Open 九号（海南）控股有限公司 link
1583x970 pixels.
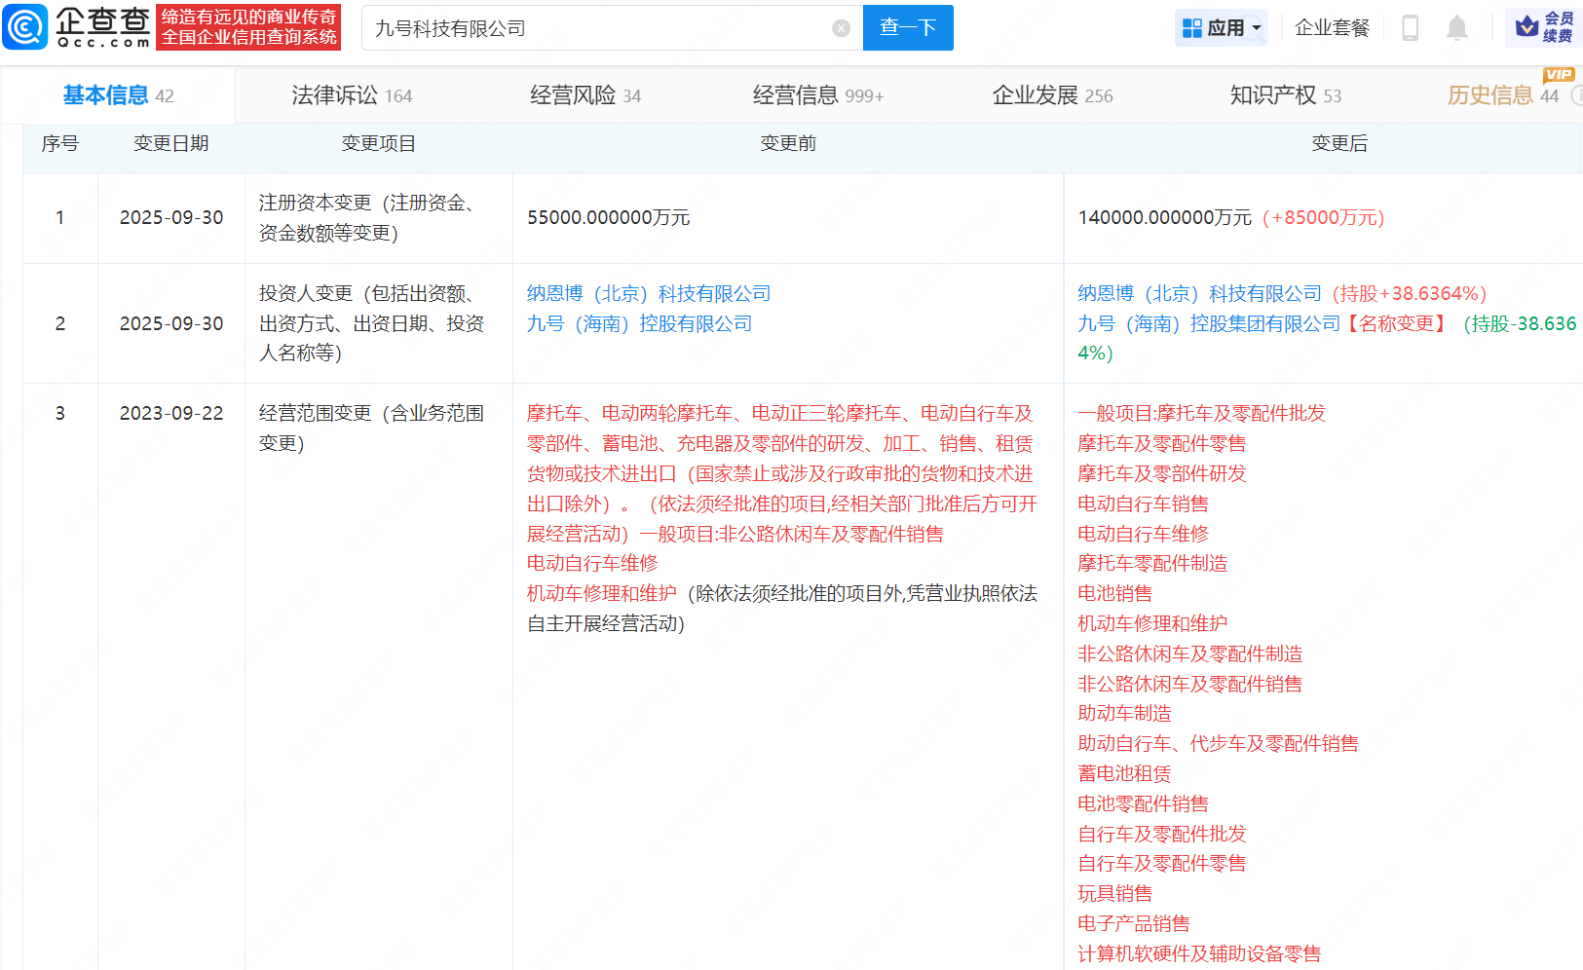click(x=639, y=323)
